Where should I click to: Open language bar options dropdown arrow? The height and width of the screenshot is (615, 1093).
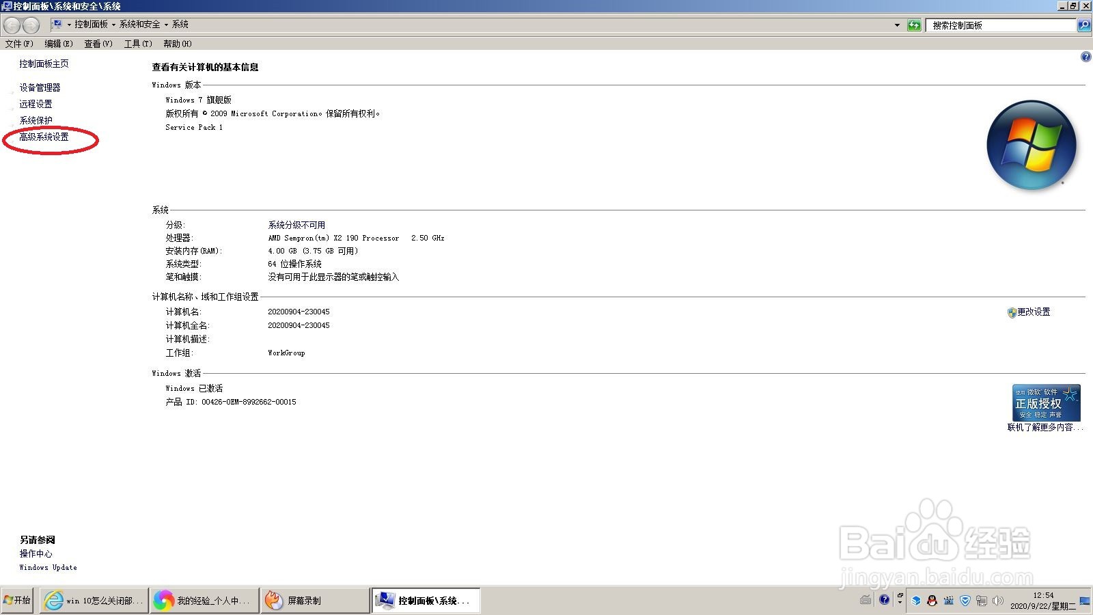pyautogui.click(x=900, y=604)
